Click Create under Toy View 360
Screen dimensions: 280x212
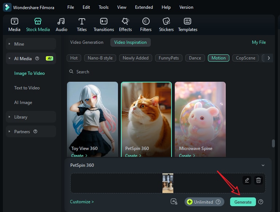point(79,155)
